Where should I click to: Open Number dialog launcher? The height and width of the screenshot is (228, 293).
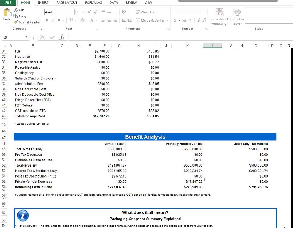[x=206, y=29]
